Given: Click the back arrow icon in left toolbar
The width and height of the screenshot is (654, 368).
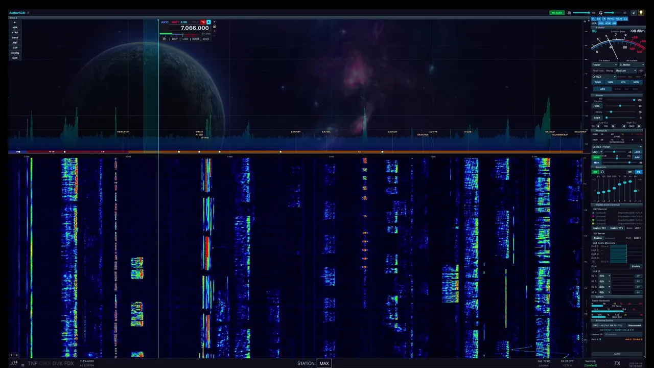Looking at the screenshot, I should pos(15,22).
